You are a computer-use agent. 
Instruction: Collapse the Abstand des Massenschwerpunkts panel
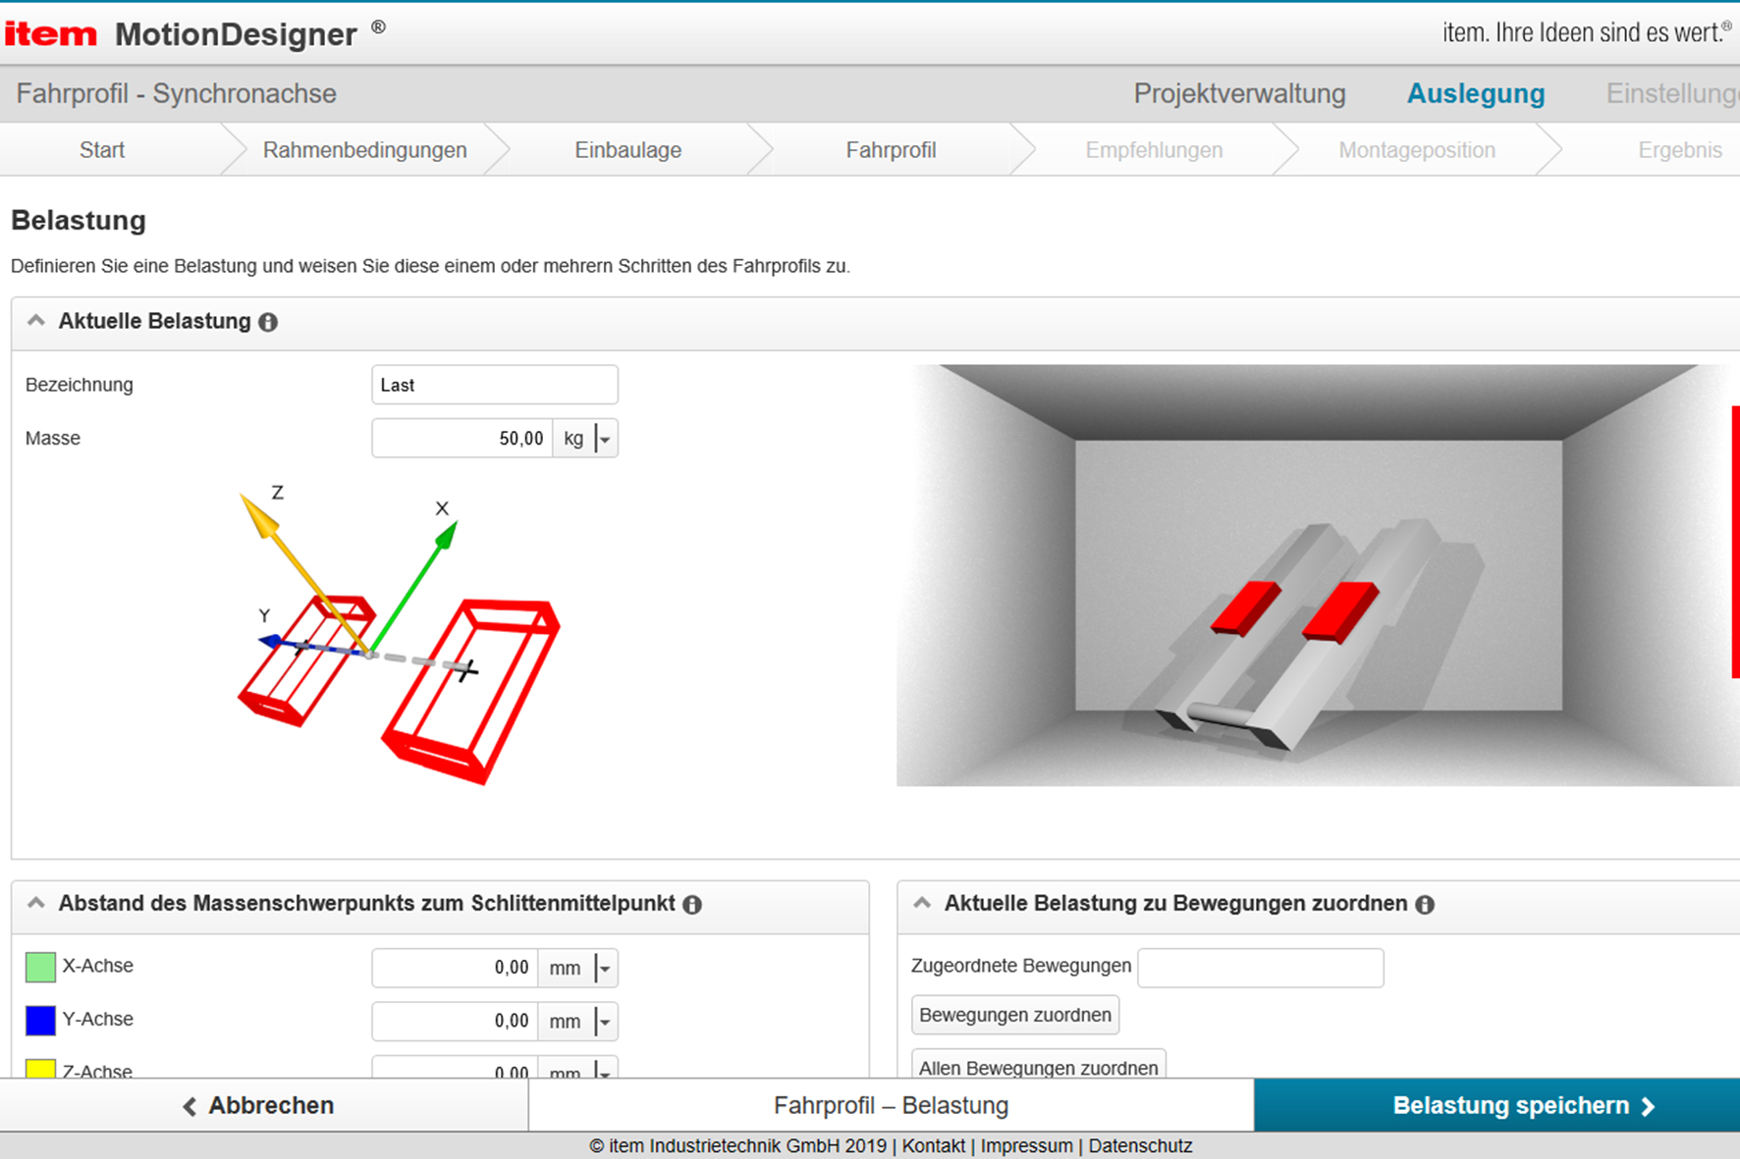tap(36, 903)
